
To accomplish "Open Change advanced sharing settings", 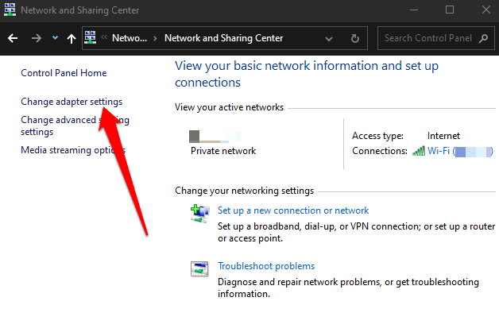I will click(x=75, y=126).
